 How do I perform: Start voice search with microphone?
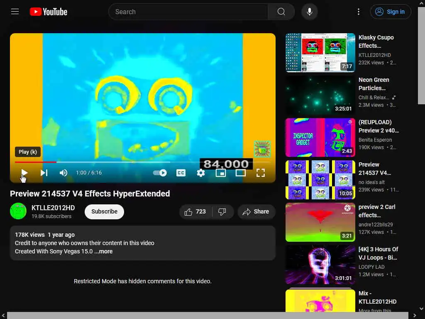(x=309, y=12)
